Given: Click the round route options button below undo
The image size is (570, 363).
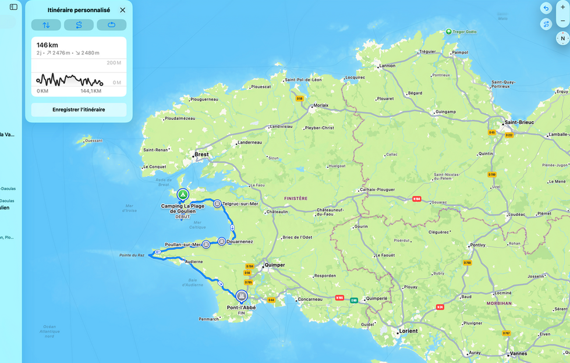Looking at the screenshot, I should point(546,24).
